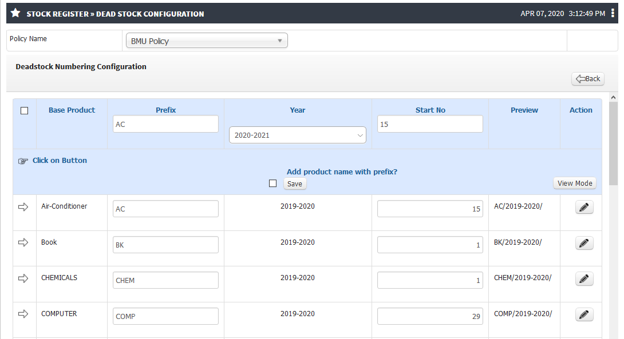Click the Book start number field

click(x=430, y=245)
